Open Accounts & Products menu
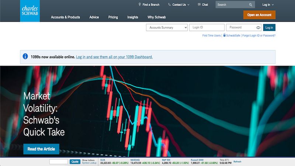Screen dimensions: 295x166 point(65,17)
